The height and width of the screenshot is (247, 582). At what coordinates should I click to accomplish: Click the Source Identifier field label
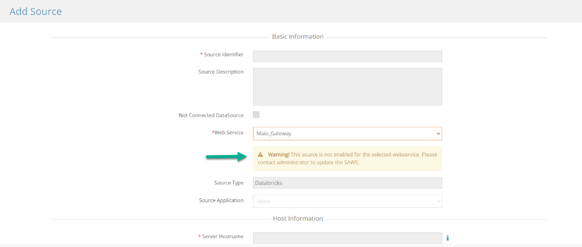[222, 55]
